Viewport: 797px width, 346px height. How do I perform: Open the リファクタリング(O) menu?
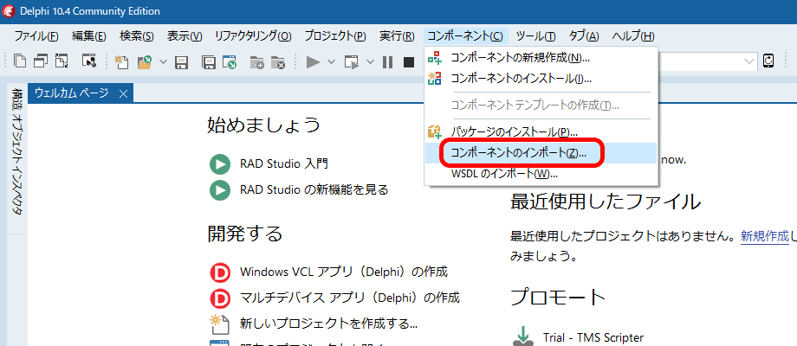pyautogui.click(x=253, y=36)
